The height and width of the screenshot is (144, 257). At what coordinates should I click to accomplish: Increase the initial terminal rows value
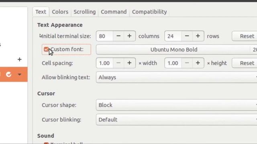(198, 36)
